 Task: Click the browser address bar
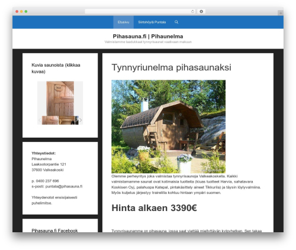[x=140, y=11]
